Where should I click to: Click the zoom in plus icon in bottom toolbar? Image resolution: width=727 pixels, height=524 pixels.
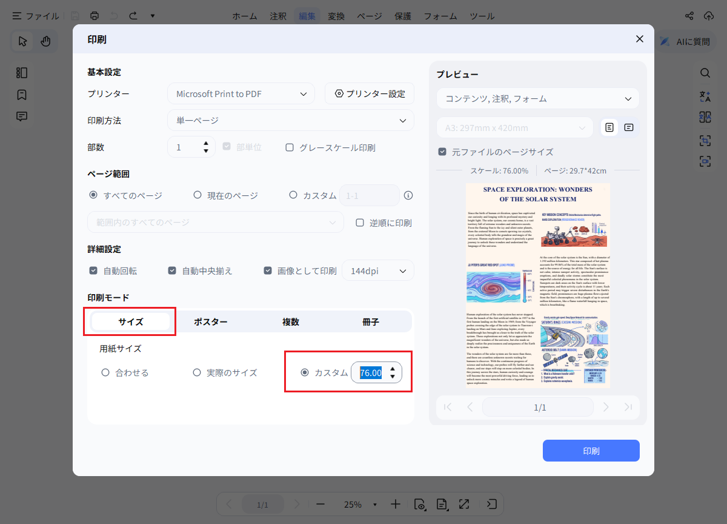coord(396,504)
